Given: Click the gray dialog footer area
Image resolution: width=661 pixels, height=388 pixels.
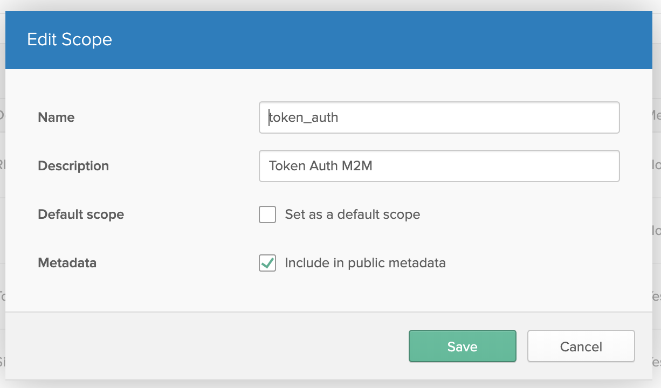Looking at the screenshot, I should (x=205, y=347).
